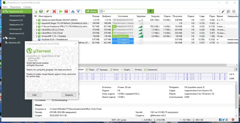Collapse the Торренты (8) tree node
240x123 pixels.
(x=4, y=11)
